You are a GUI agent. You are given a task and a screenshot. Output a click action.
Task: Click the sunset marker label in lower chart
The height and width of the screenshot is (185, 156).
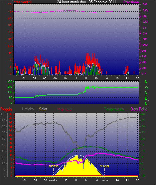[104, 166]
